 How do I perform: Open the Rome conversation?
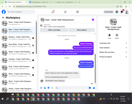click(18, 23)
